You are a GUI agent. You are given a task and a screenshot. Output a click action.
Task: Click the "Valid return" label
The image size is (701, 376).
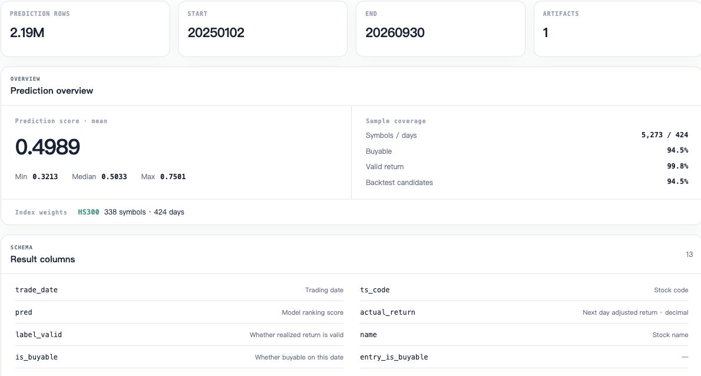385,167
